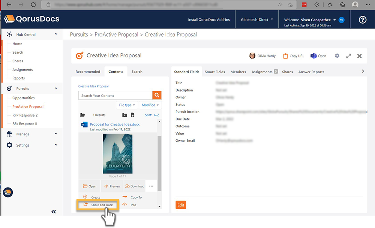Download the Proposal document

click(x=134, y=186)
